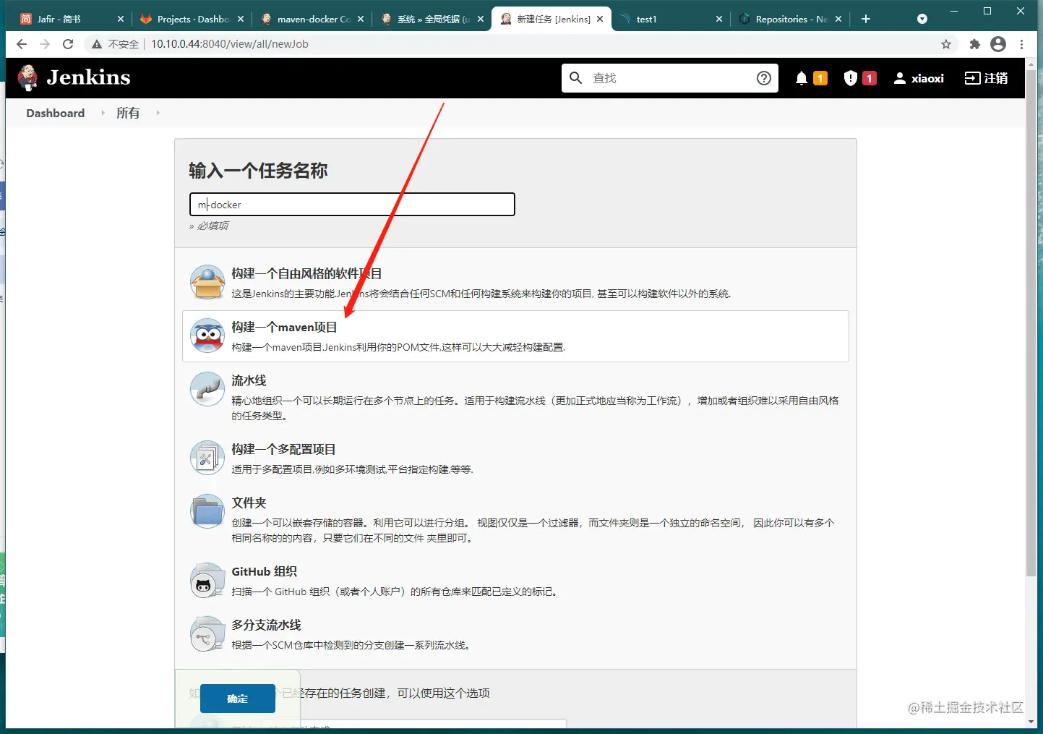Expand the 所有 breadcrumb chevron
1043x734 pixels.
click(x=158, y=113)
